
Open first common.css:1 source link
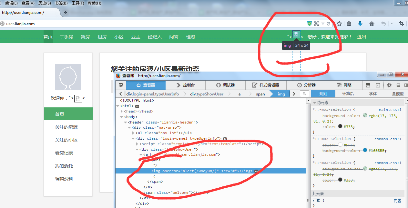point(388,139)
